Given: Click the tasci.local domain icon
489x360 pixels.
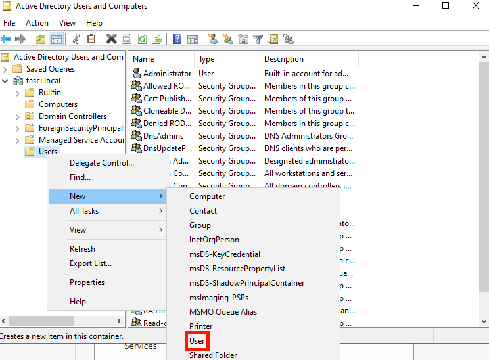Looking at the screenshot, I should pyautogui.click(x=18, y=81).
